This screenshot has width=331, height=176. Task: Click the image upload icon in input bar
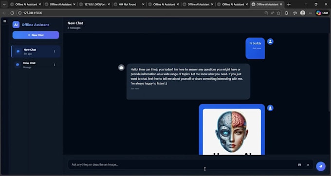click(x=299, y=165)
